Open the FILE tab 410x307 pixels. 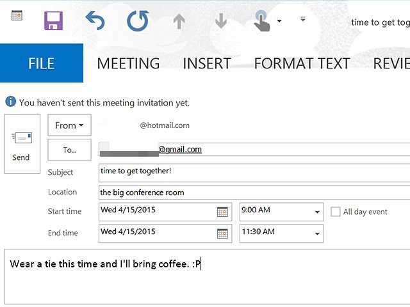(41, 63)
